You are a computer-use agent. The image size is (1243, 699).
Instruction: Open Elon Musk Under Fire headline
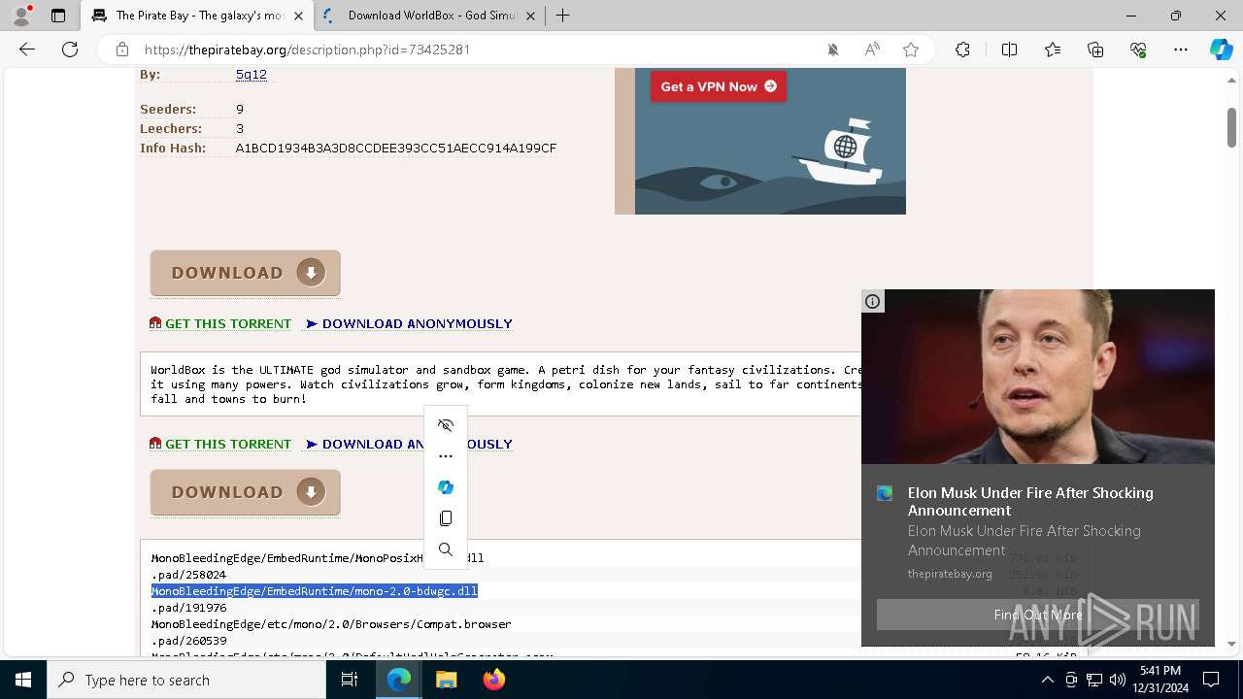click(1030, 502)
